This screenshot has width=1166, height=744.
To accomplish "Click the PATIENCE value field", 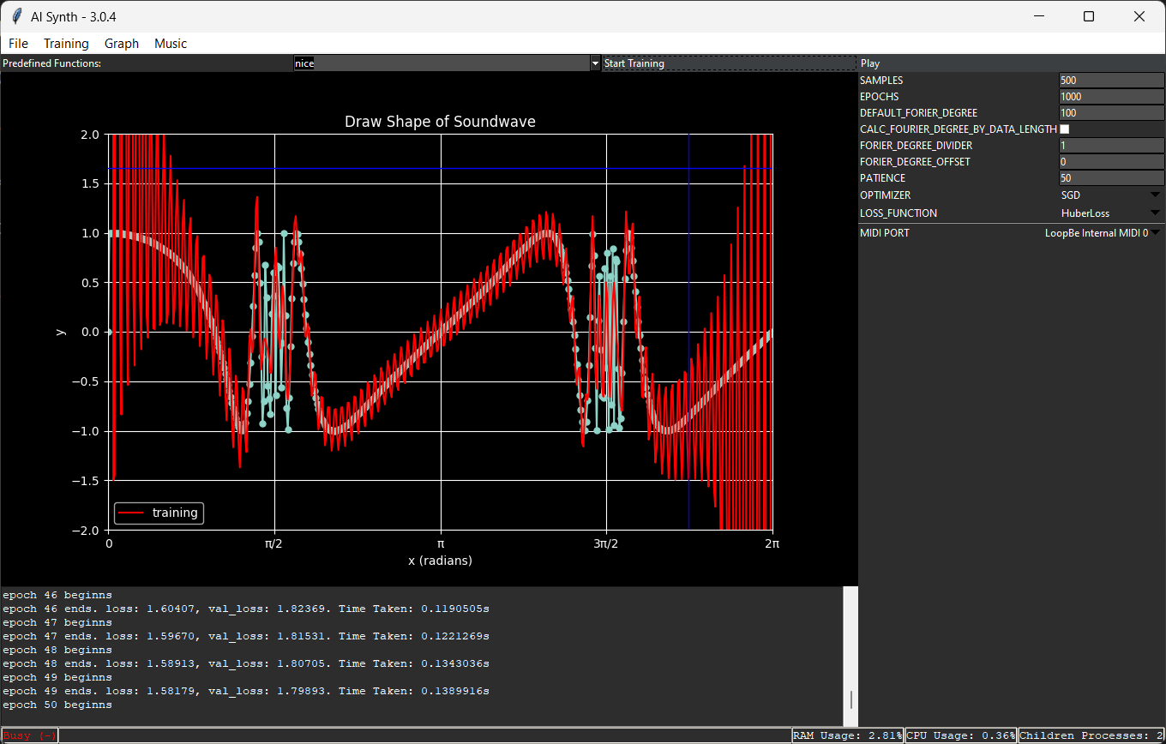I will tap(1111, 178).
